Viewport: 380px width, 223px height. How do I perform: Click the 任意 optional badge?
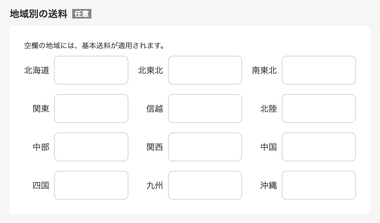tap(82, 14)
